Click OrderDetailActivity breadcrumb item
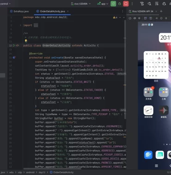Viewport: 171px width, 175px height. pos(61,172)
